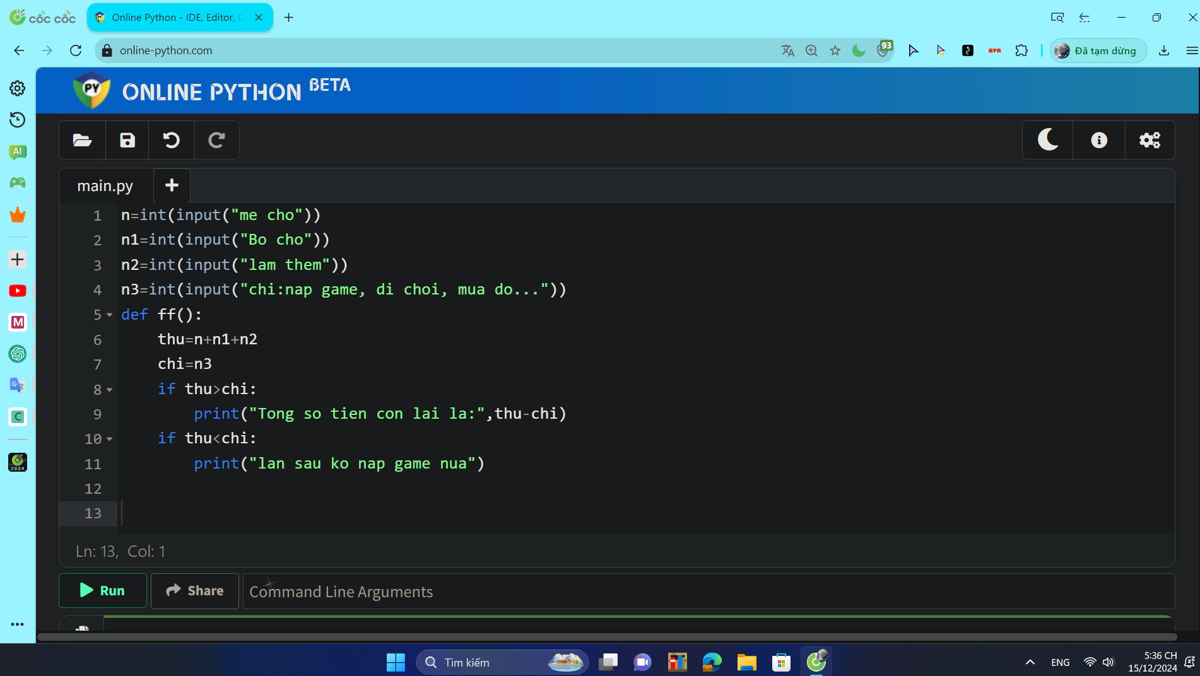The width and height of the screenshot is (1200, 676).
Task: Open the info icon in editor toolbar
Action: point(1099,140)
